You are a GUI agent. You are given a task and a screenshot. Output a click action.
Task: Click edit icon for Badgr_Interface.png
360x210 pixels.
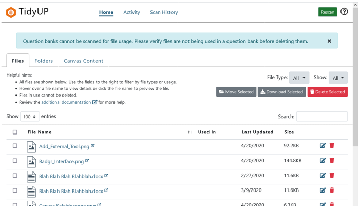pos(323,161)
